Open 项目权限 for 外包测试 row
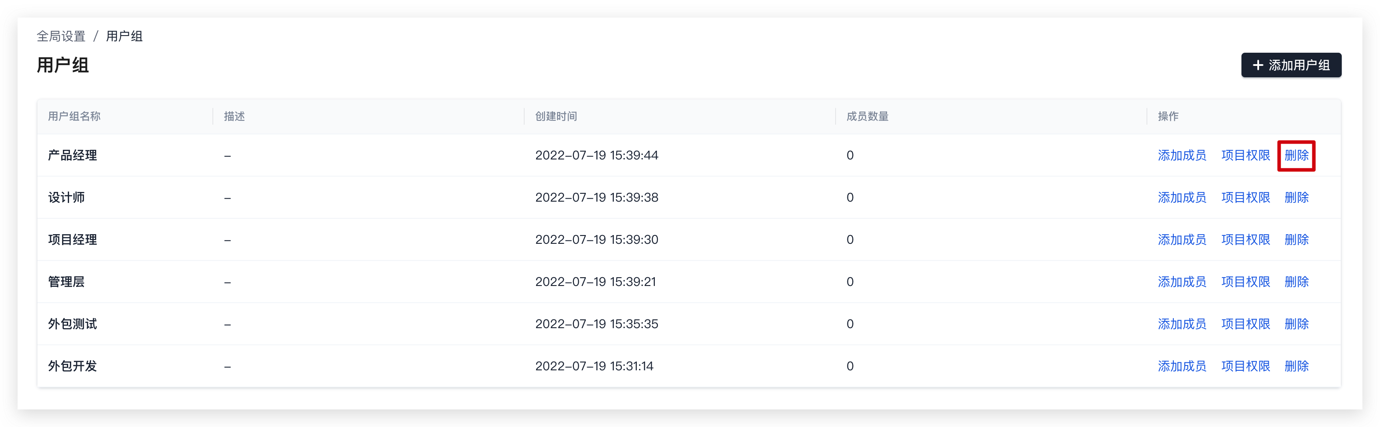Screen dimensions: 1380x427 point(1245,324)
